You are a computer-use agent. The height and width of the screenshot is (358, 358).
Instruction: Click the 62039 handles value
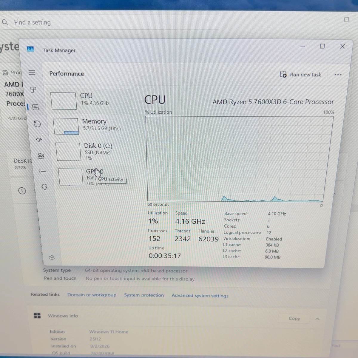click(209, 239)
